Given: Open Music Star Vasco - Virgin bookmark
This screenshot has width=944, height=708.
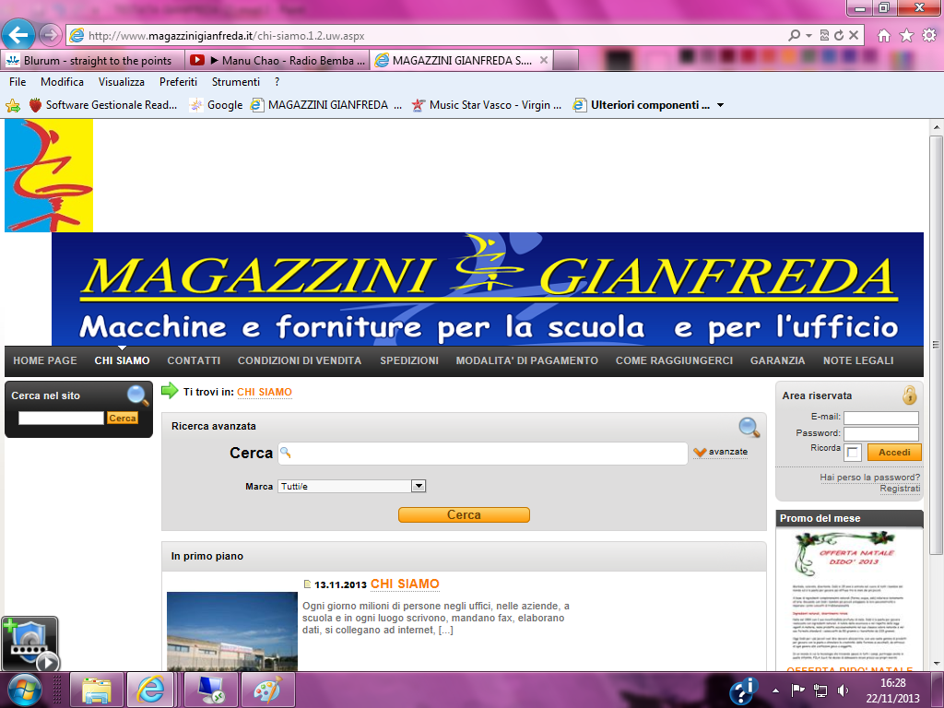Looking at the screenshot, I should point(487,105).
